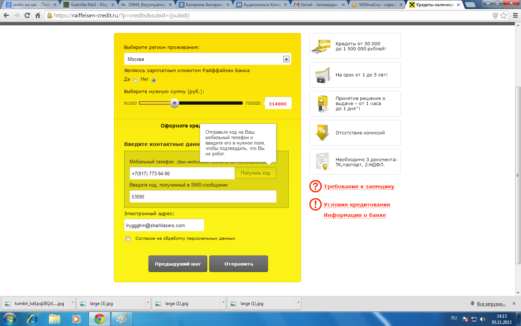Launch Internet Explorer from taskbar
521x326 pixels.
[x=33, y=319]
